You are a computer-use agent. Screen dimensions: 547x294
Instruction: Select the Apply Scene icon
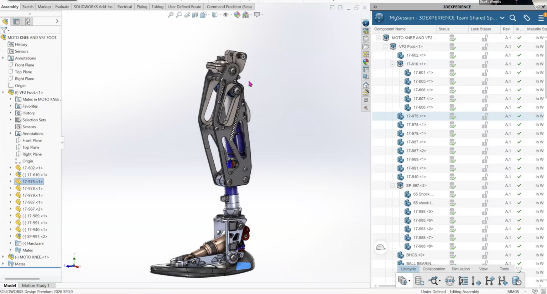(x=245, y=15)
